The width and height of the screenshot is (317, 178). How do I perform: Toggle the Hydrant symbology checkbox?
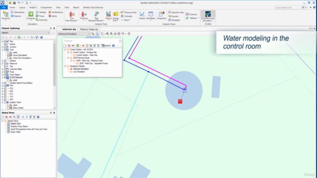pos(5,61)
